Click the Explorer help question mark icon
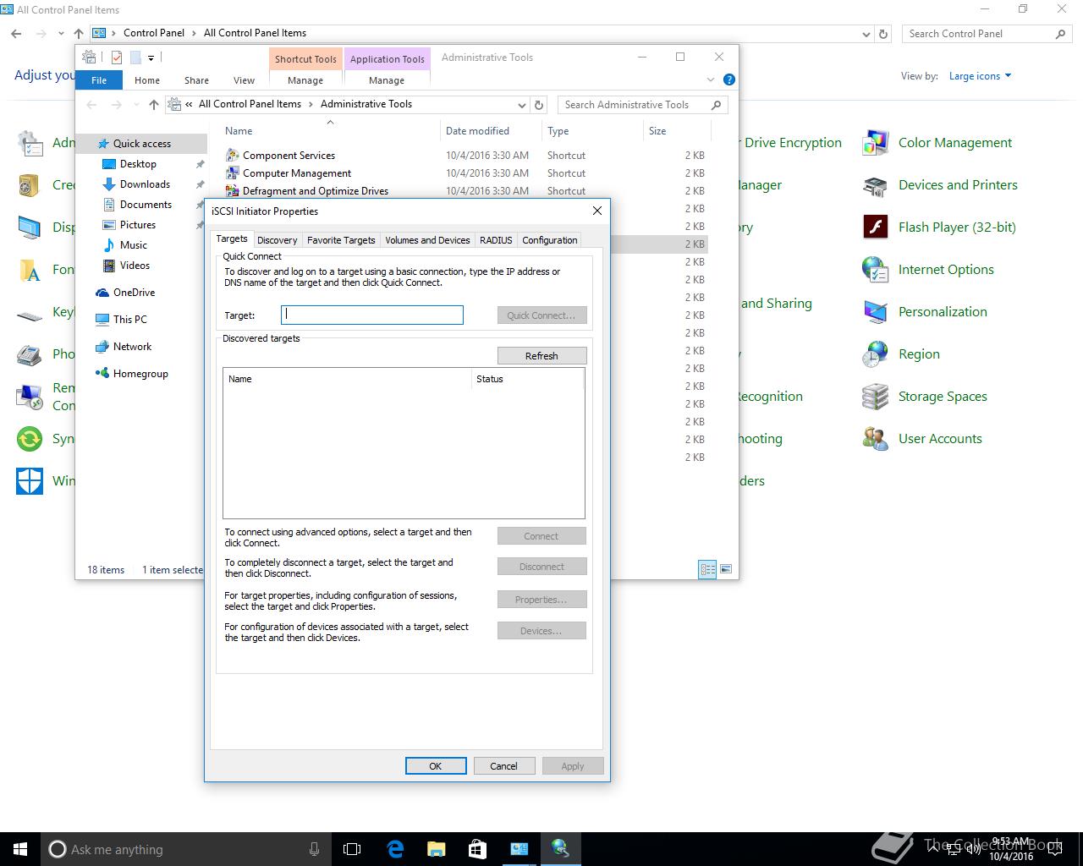This screenshot has width=1083, height=866. pos(729,79)
